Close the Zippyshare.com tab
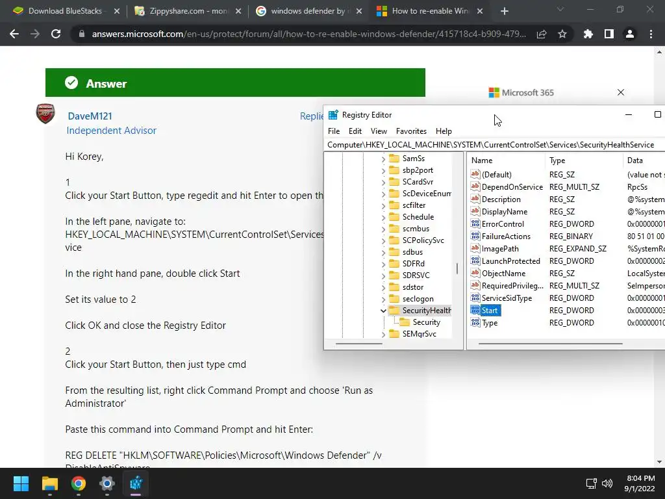This screenshot has height=499, width=665. tap(238, 11)
